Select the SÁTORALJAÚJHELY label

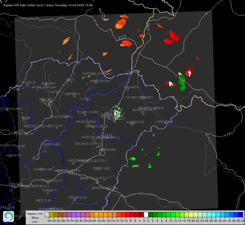point(98,73)
